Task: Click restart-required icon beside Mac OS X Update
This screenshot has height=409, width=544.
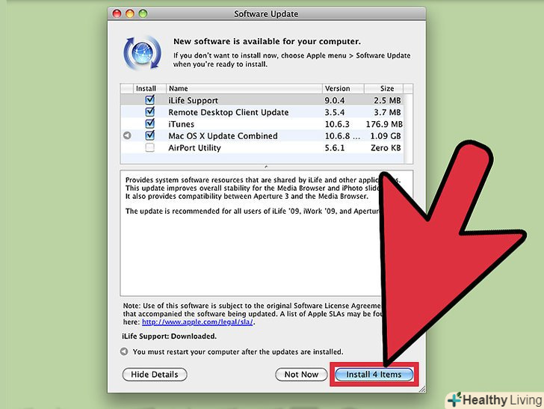Action: 127,135
